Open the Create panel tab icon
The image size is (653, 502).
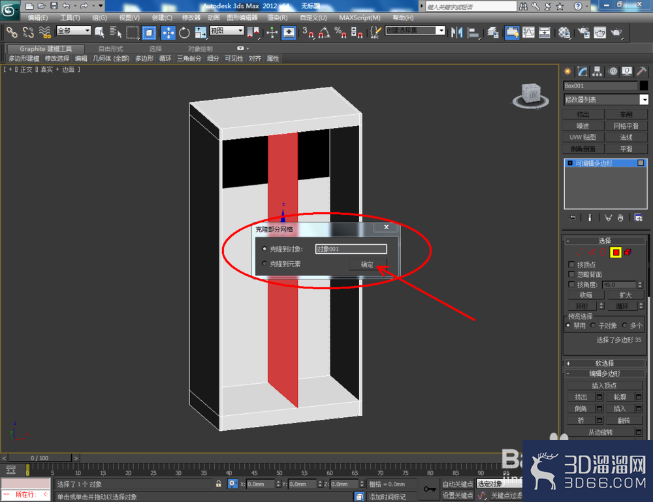(x=567, y=72)
